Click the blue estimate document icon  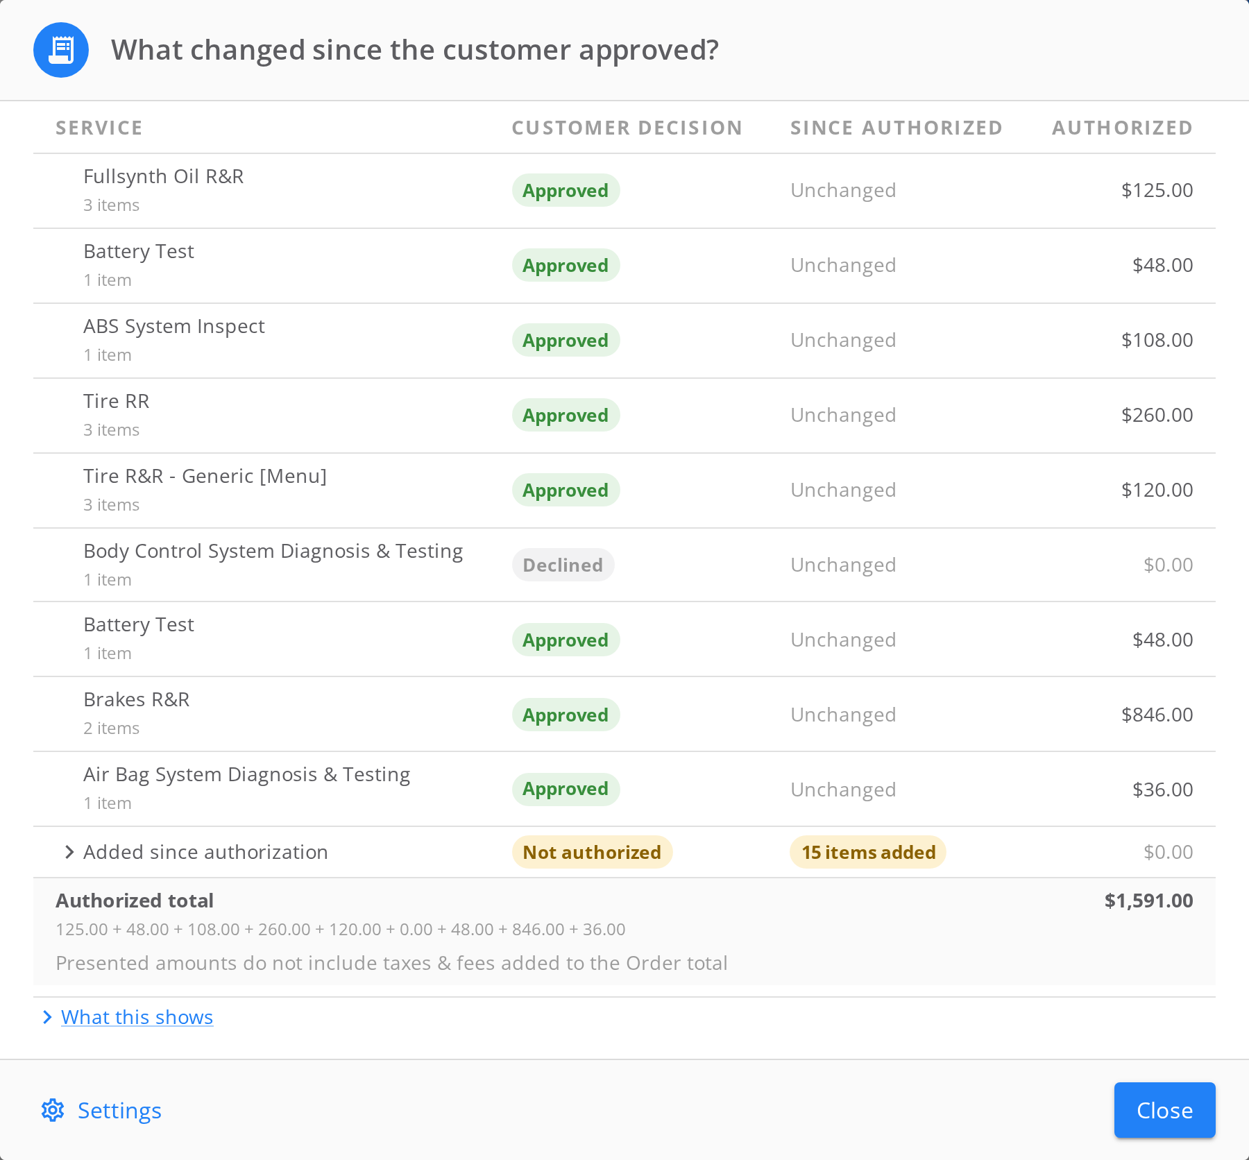pyautogui.click(x=61, y=50)
